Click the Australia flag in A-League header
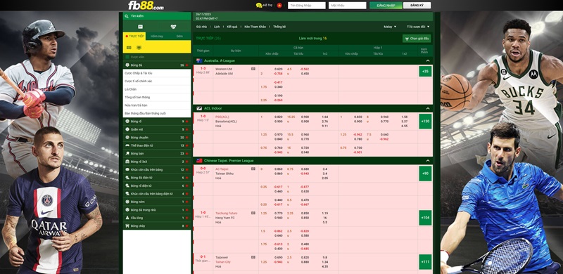The height and width of the screenshot is (274, 563). (199, 60)
